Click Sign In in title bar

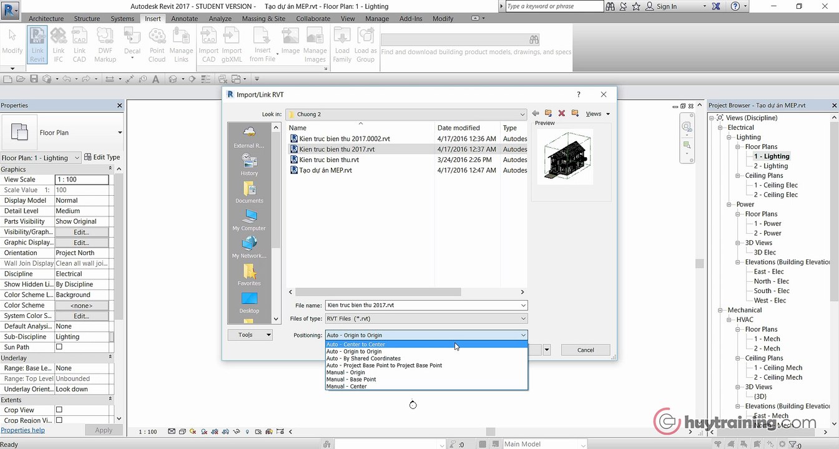[x=667, y=6]
